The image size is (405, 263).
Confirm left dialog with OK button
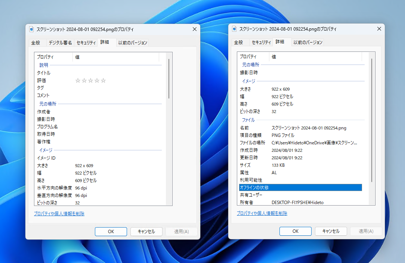click(111, 231)
